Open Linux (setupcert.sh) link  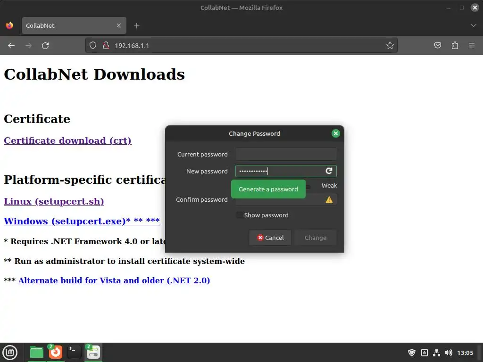[x=54, y=201]
